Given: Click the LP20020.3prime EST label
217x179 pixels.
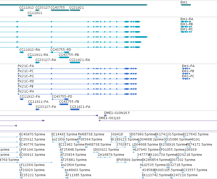Looking at the screenshot, I should tap(32, 170).
